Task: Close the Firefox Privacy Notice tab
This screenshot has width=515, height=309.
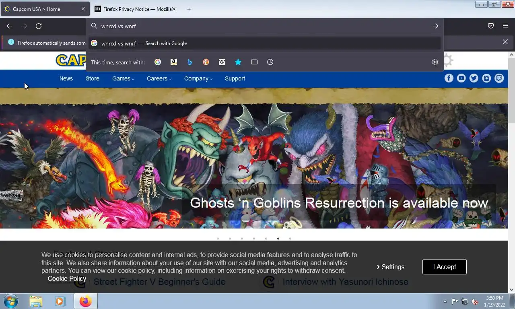Action: pyautogui.click(x=174, y=9)
